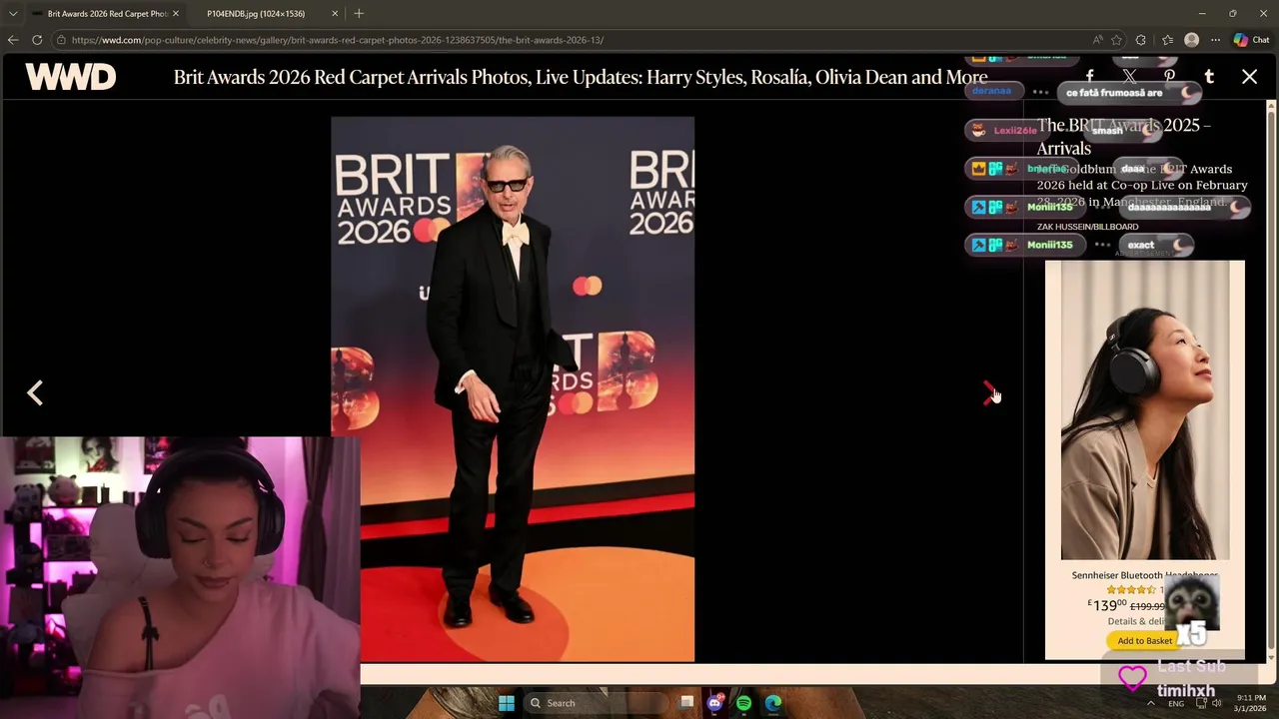Open volume control in system tray

click(1216, 703)
